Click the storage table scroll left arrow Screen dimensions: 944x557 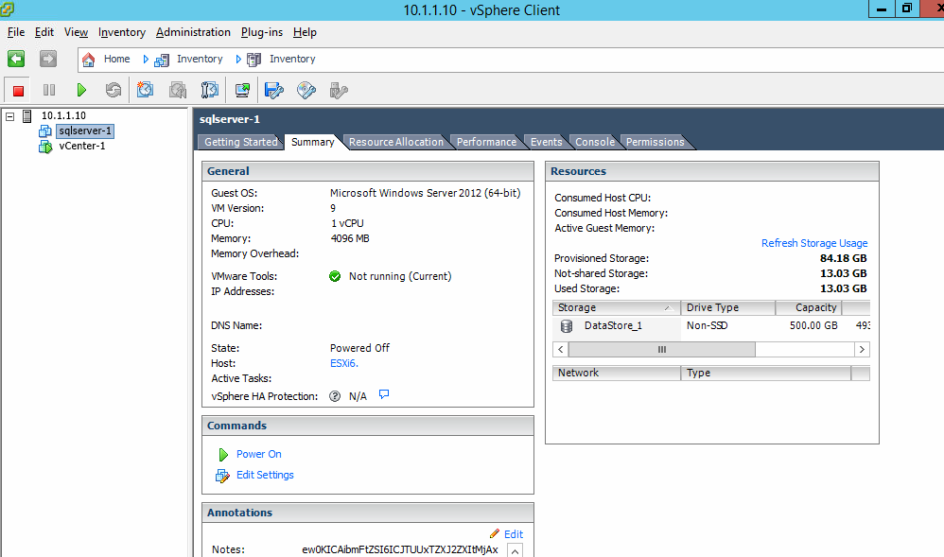[561, 349]
